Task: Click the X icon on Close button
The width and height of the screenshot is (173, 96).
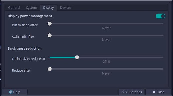Action: click(x=154, y=92)
